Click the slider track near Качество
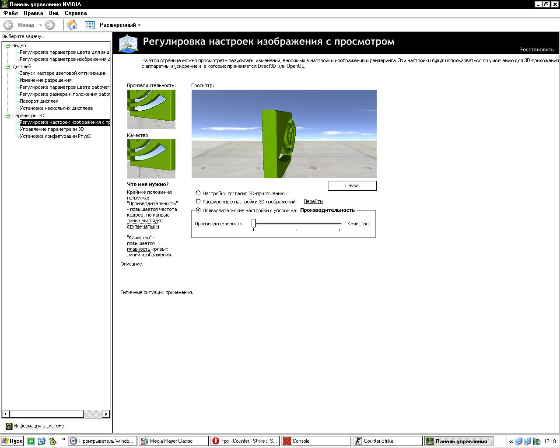The width and height of the screenshot is (560, 448). coord(339,224)
